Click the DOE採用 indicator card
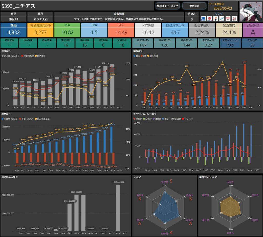This screenshot has height=237, width=263. pos(28,43)
